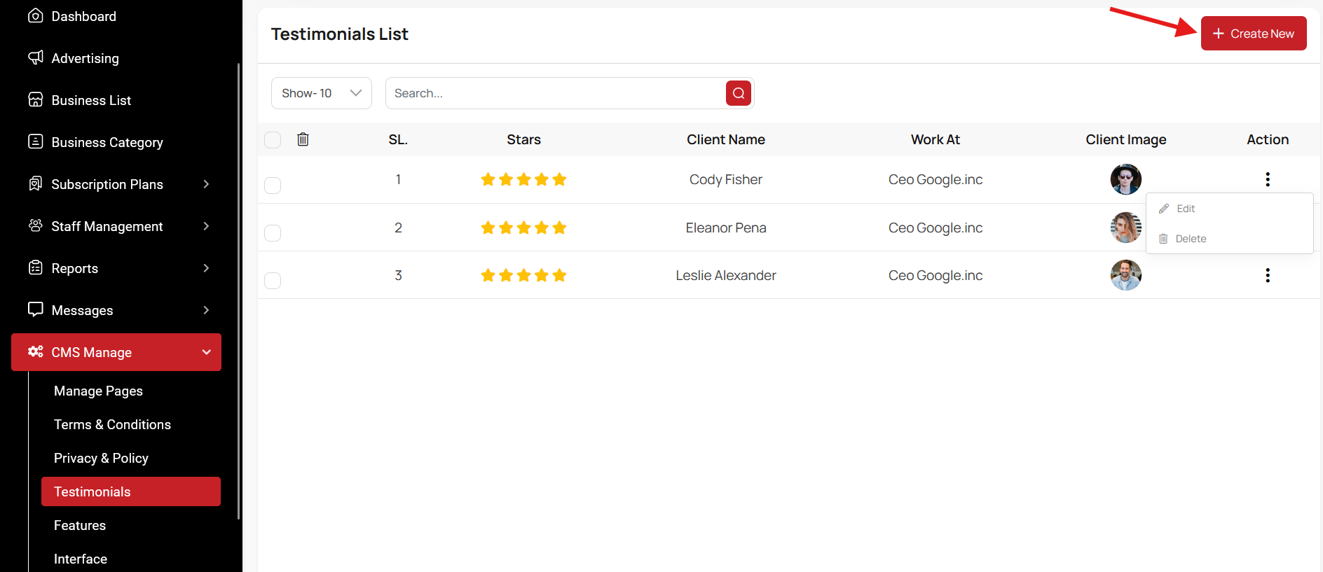
Task: Select Edit from the action menu
Action: (x=1185, y=209)
